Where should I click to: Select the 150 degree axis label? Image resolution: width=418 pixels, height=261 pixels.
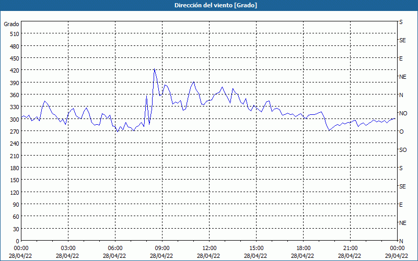point(15,180)
